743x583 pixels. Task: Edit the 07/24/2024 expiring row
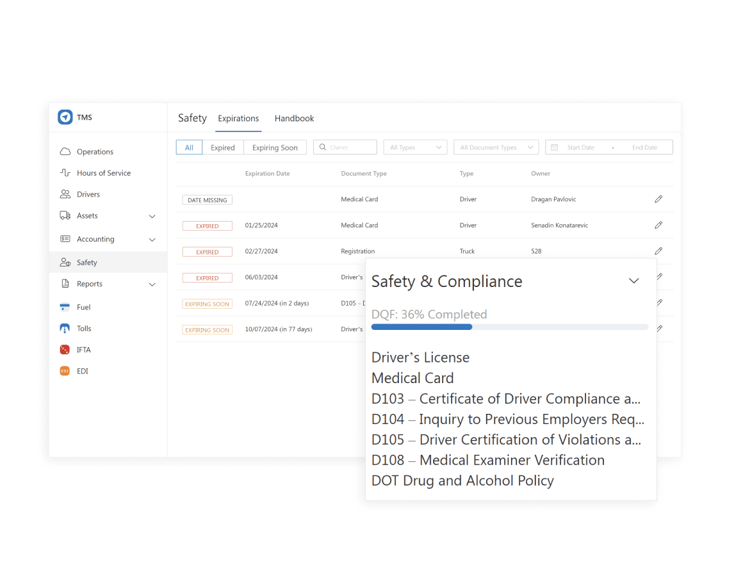click(660, 302)
